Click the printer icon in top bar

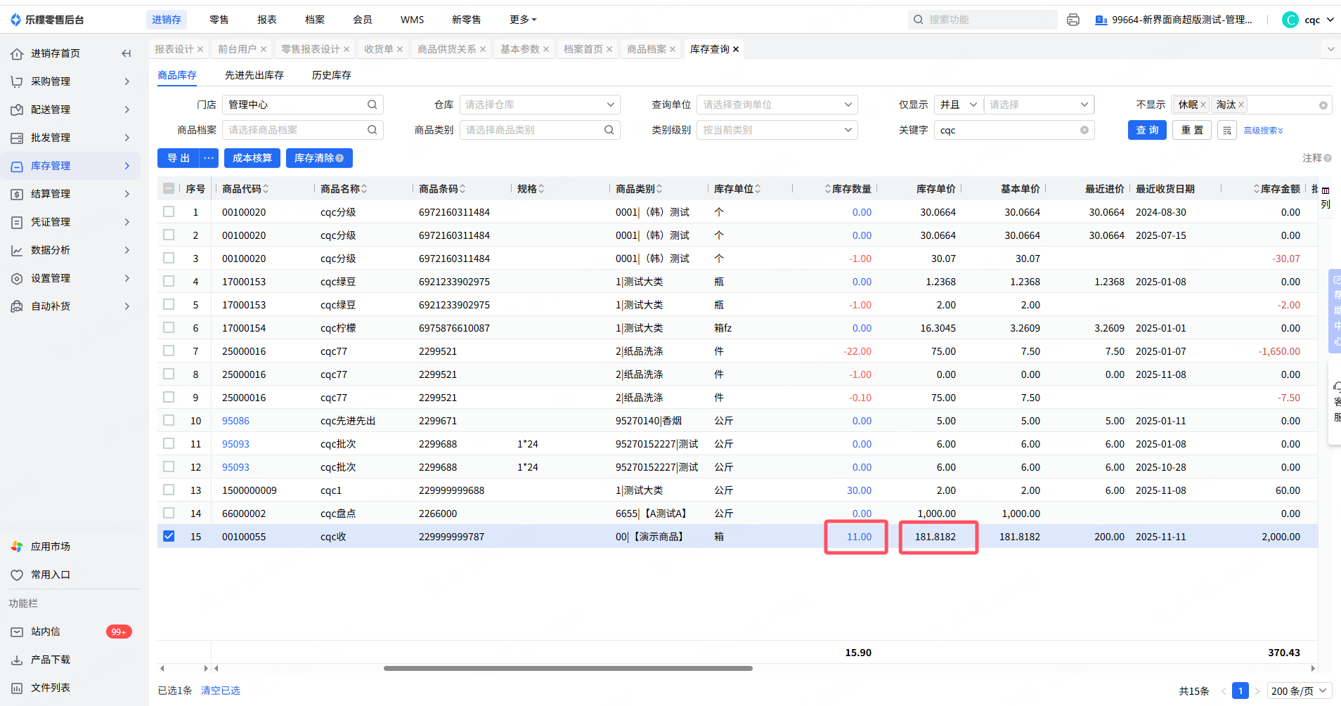coord(1073,20)
